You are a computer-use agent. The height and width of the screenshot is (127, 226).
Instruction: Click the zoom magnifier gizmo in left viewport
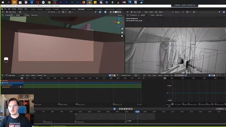click(x=122, y=29)
